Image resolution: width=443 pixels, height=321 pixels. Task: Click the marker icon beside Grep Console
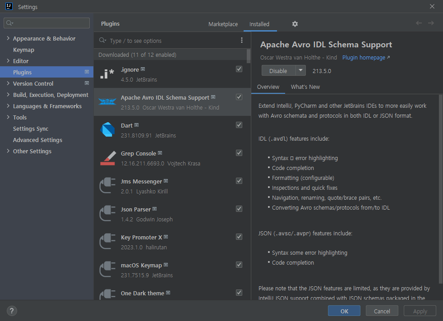(160, 153)
